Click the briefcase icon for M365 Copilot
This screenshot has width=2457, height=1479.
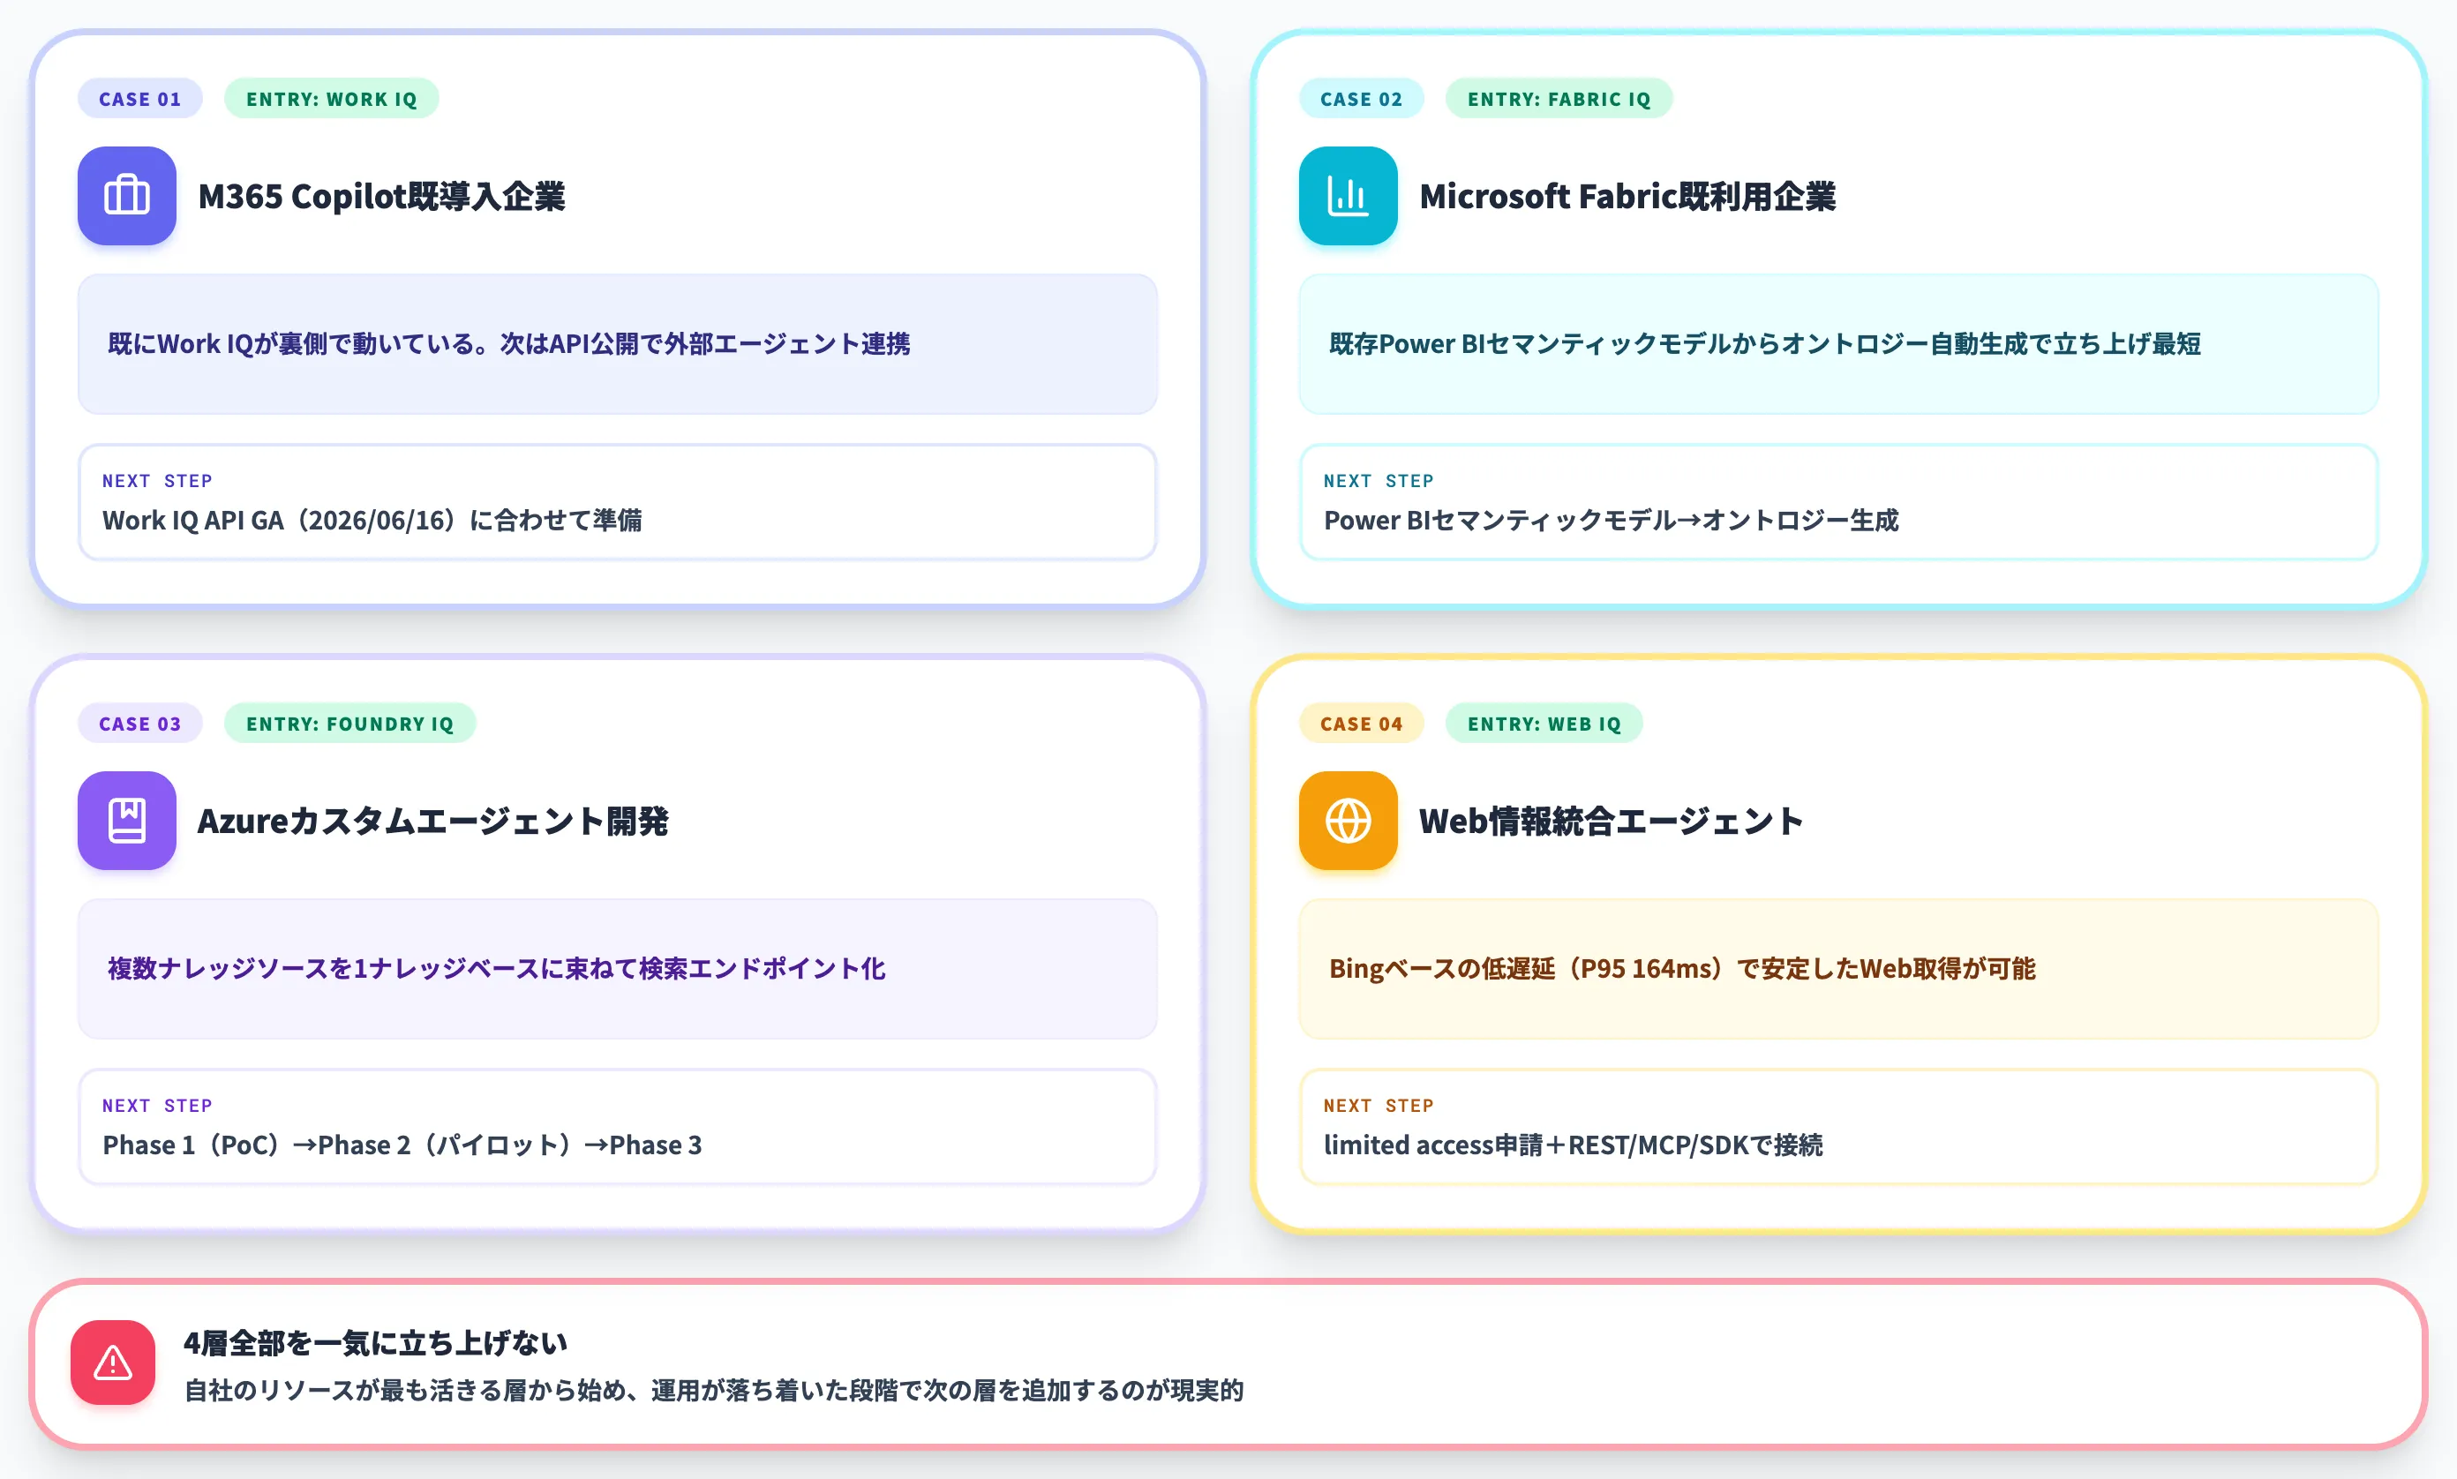tap(126, 195)
